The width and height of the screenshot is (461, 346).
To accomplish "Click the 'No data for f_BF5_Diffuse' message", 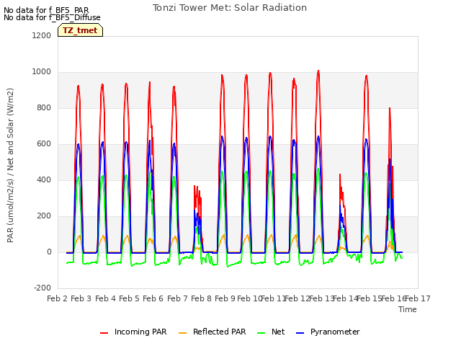I will coord(52,17).
